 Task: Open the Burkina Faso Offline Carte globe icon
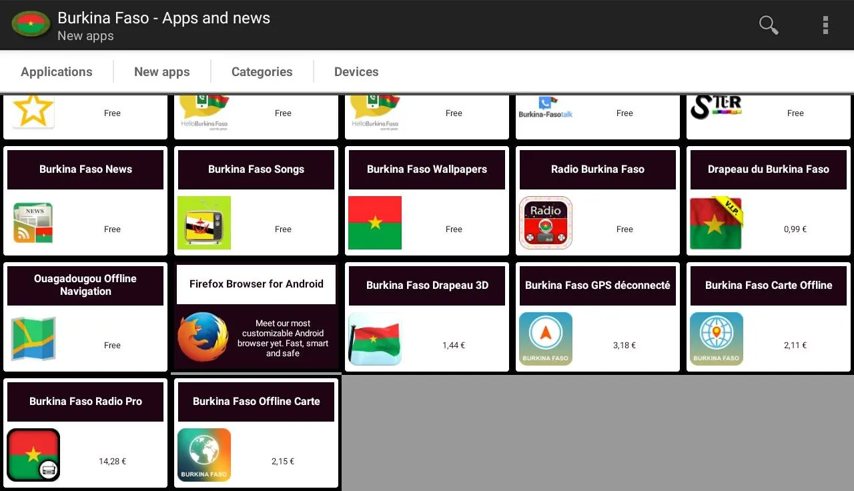(x=204, y=455)
